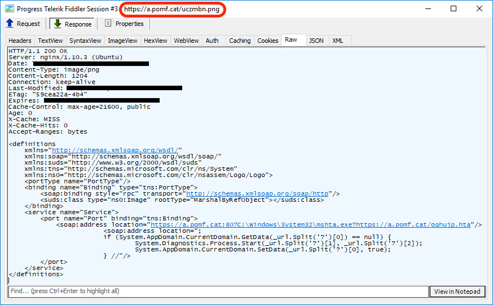Open the ImageView tab
This screenshot has height=305, width=493.
[x=122, y=41]
